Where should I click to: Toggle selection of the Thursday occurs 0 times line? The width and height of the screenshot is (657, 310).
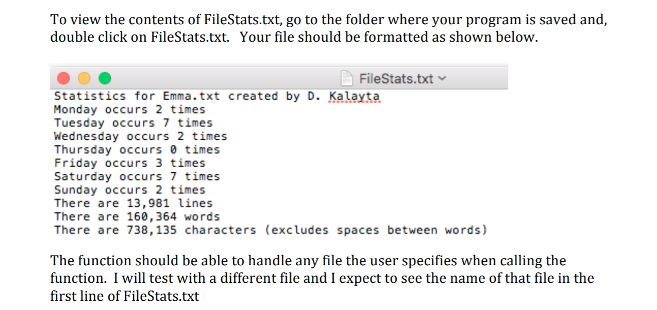click(137, 150)
